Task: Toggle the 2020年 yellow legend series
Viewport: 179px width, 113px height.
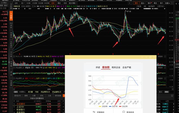Action: click(x=103, y=107)
